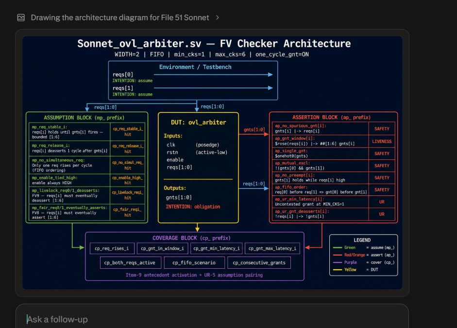Click the 'cp_no_simul_req_ hit' cell

(128, 165)
